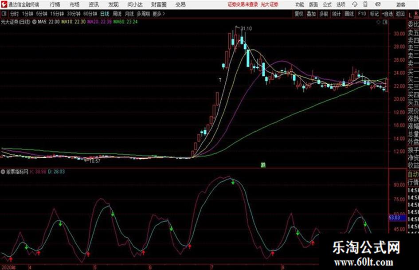Viewport: 419px width, 270px height.
Task: Expand the 更多 periods dropdown
Action: [x=159, y=14]
